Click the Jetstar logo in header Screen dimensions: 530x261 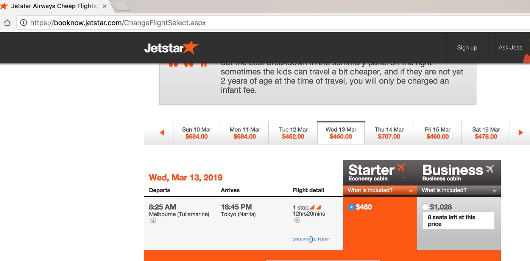pyautogui.click(x=171, y=48)
